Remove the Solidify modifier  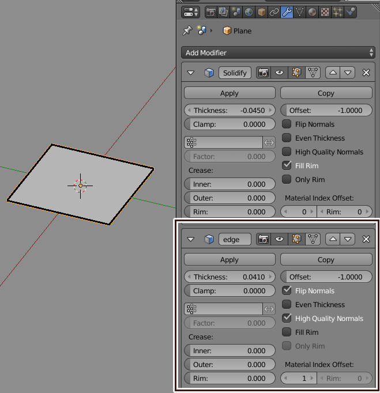tap(366, 73)
